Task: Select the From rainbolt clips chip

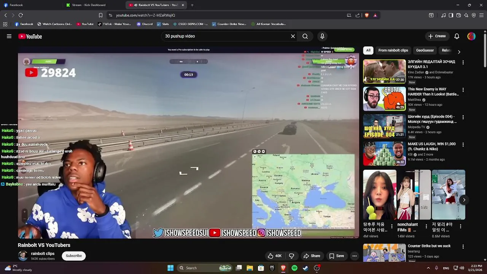Action: pos(393,50)
